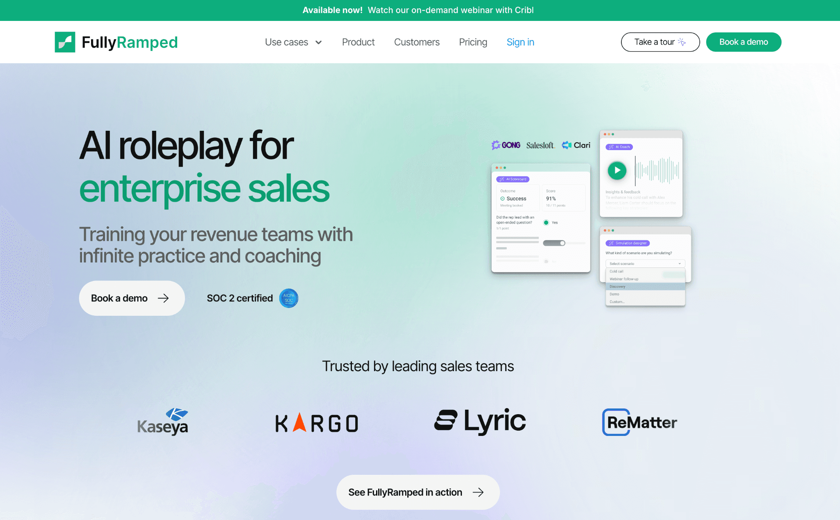This screenshot has height=520, width=840.
Task: Open the Select scenario dropdown
Action: (645, 263)
